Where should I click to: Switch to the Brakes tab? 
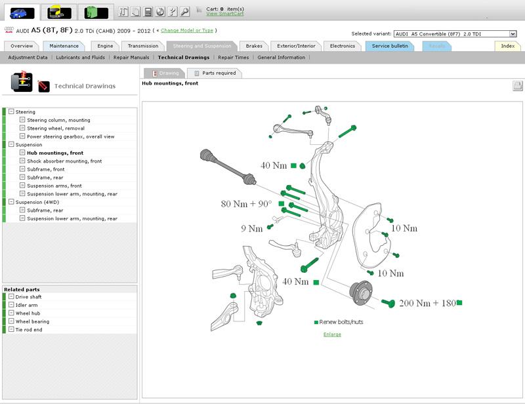pos(254,46)
